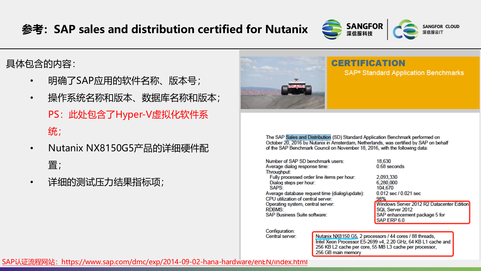Image resolution: width=481 pixels, height=271 pixels.
Task: Click the Sangfor globe logo icon
Action: (332, 30)
